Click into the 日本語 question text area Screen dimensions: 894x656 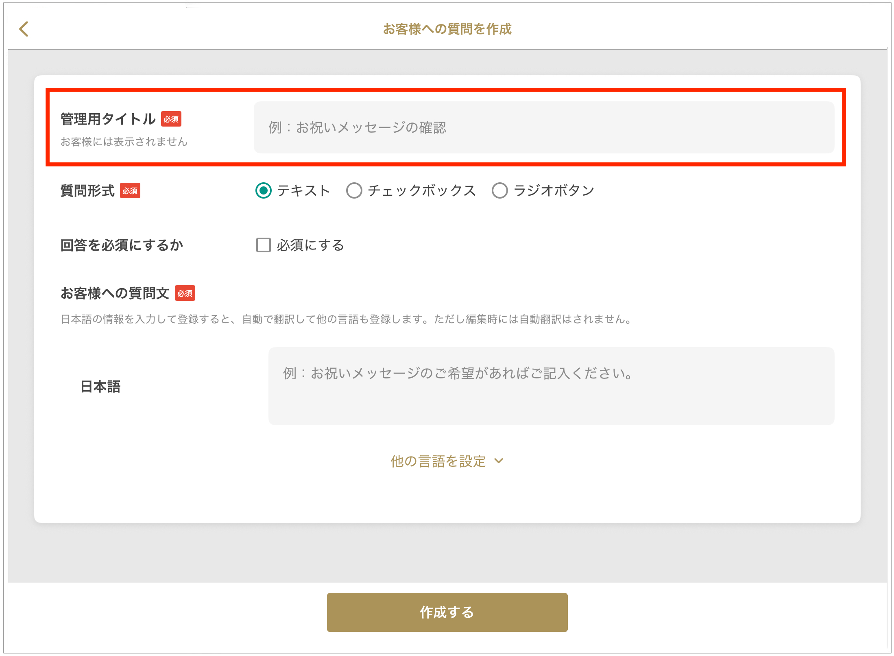[x=551, y=386]
